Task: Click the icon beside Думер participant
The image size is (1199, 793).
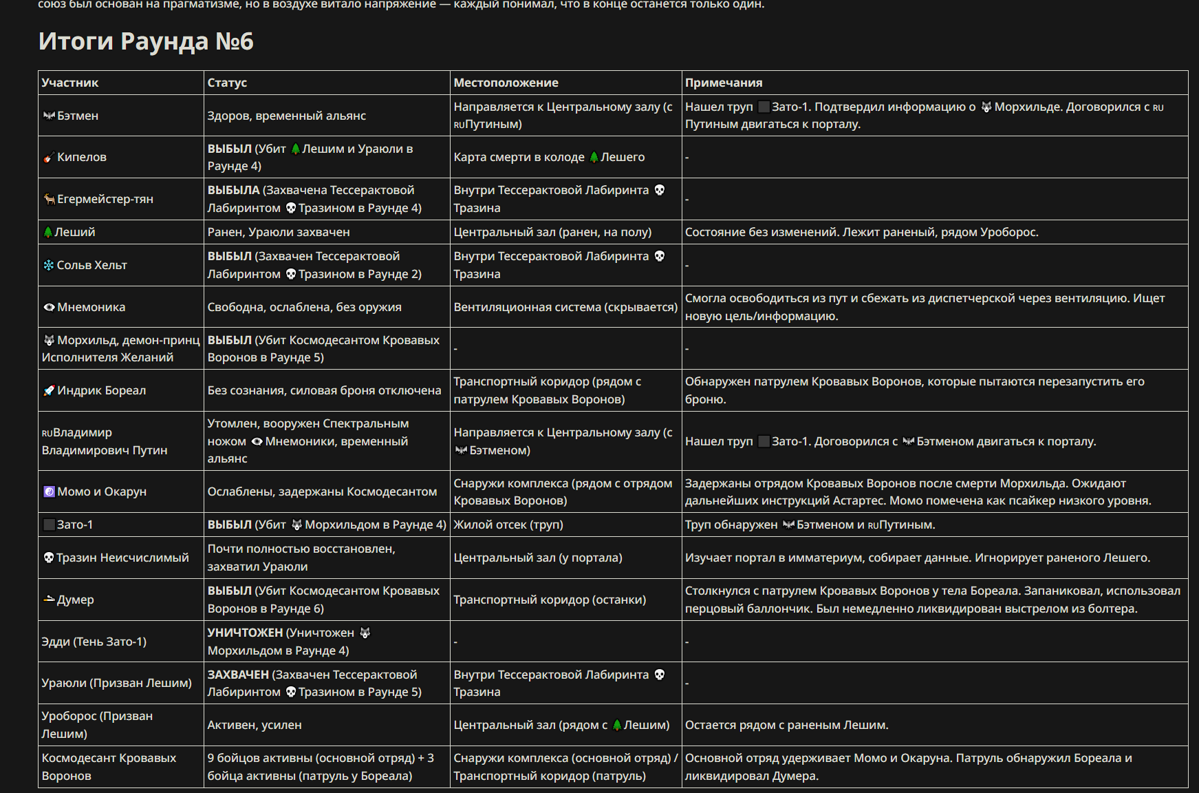Action: point(49,600)
